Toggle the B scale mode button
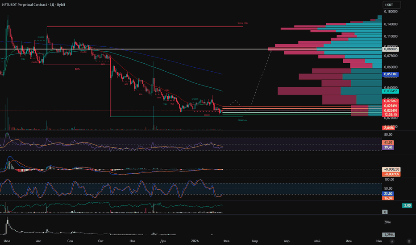 click(409, 241)
